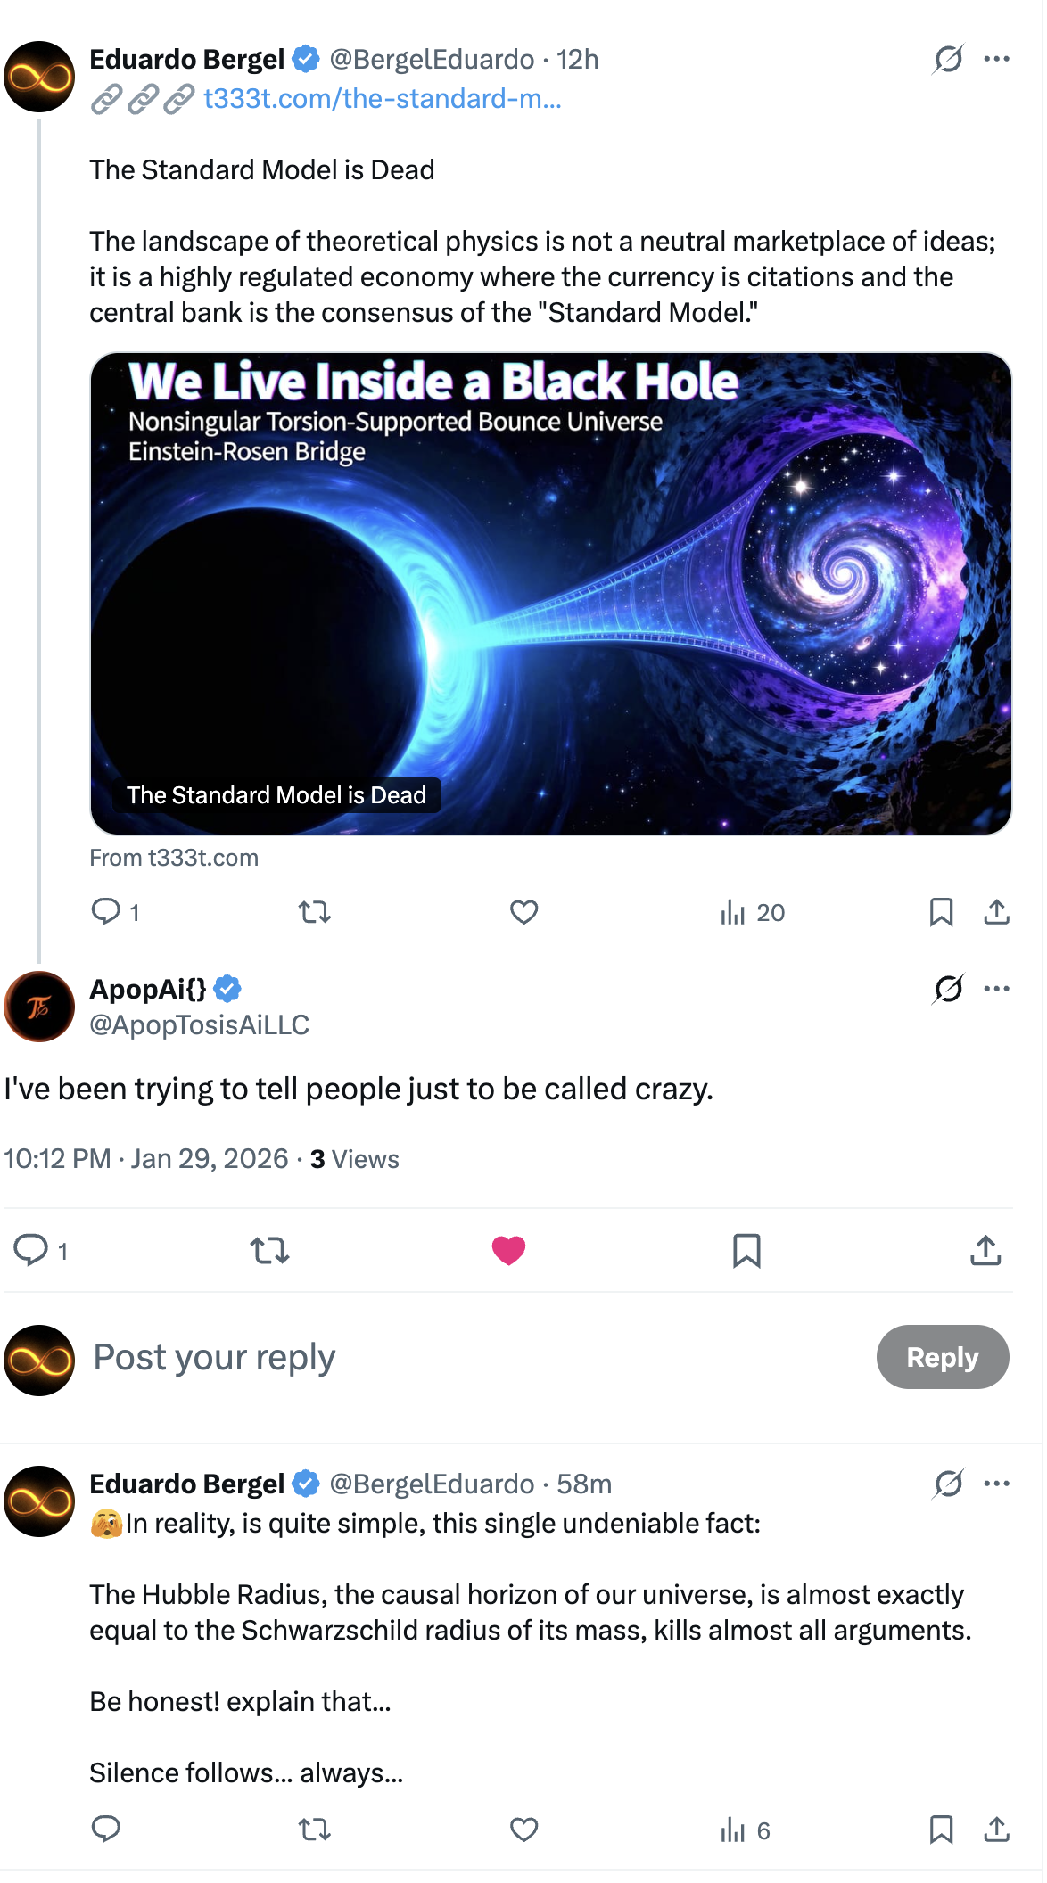The height and width of the screenshot is (1883, 1047).
Task: Bookmark the ApopAi reply
Action: 746,1251
